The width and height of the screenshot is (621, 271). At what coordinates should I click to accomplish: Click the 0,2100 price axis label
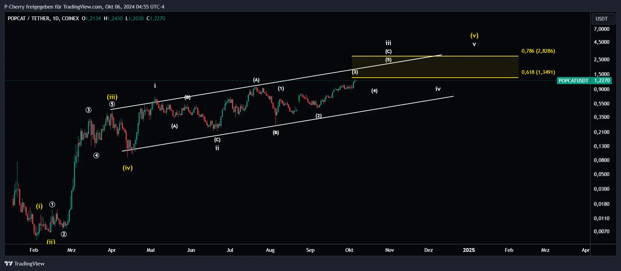pyautogui.click(x=601, y=132)
